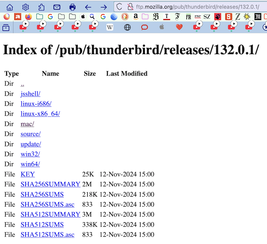Open the win32/ directory
Screen dimensions: 267x244
coord(30,154)
